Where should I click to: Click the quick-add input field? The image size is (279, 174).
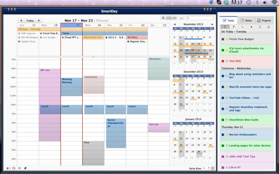[199, 18]
